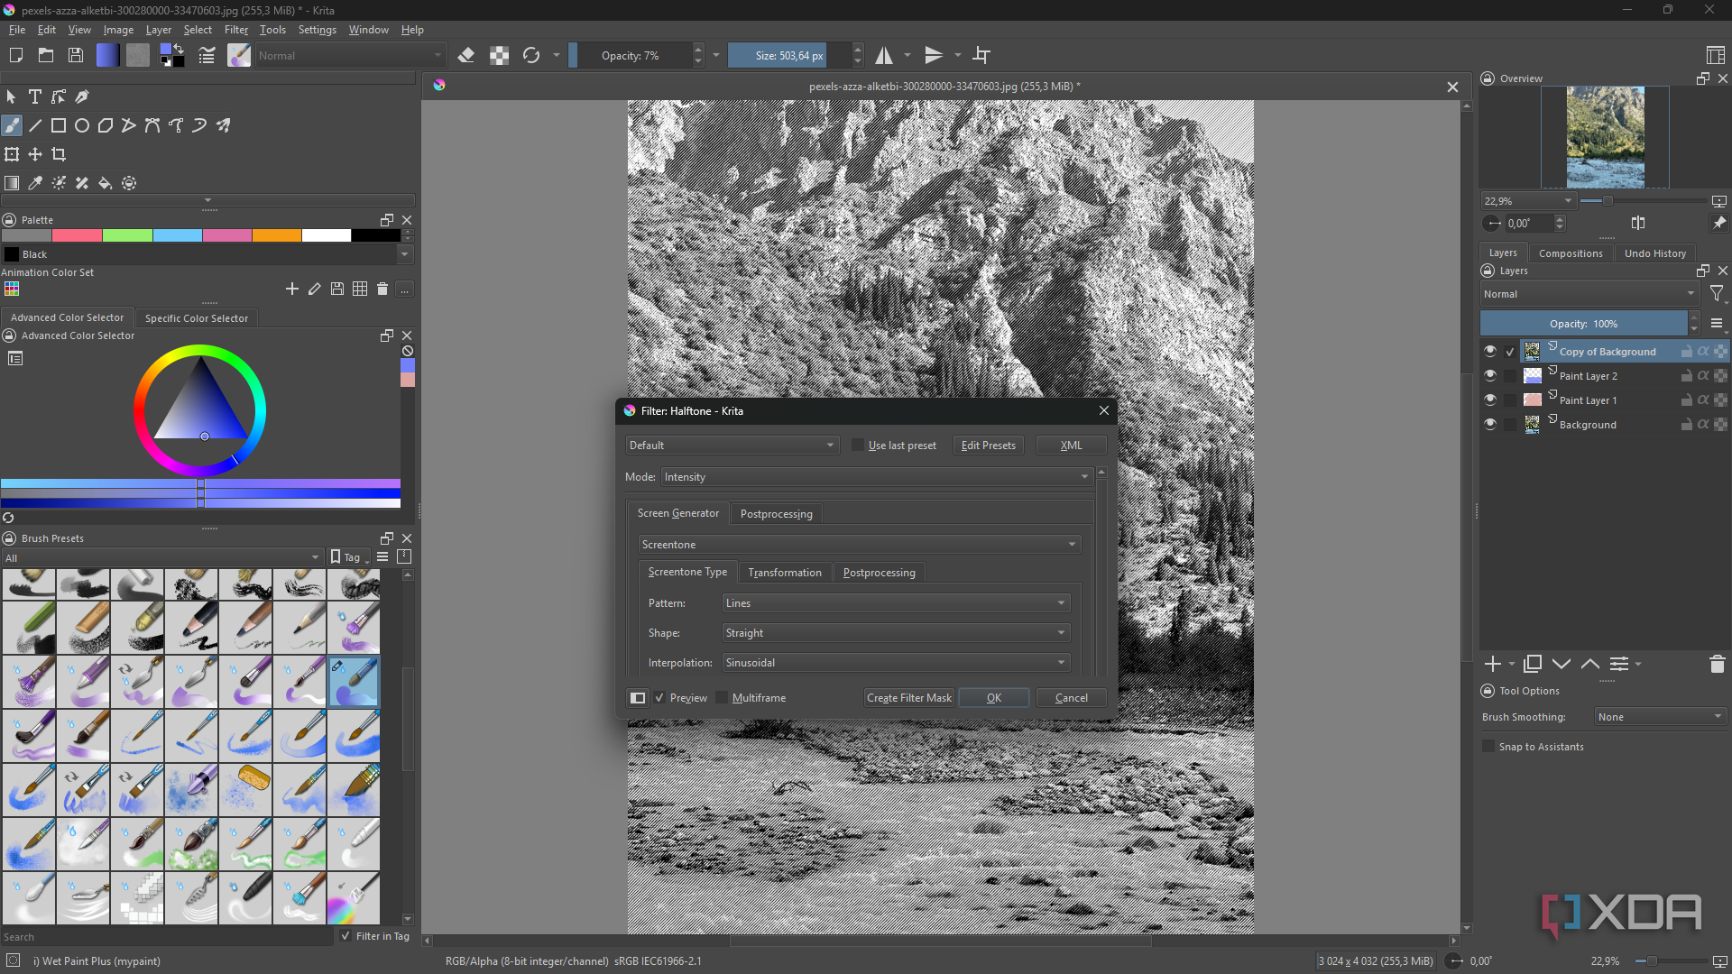Switch to the Undo History tab
The image size is (1732, 974).
pyautogui.click(x=1655, y=253)
